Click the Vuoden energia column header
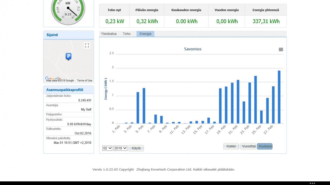 pyautogui.click(x=227, y=10)
